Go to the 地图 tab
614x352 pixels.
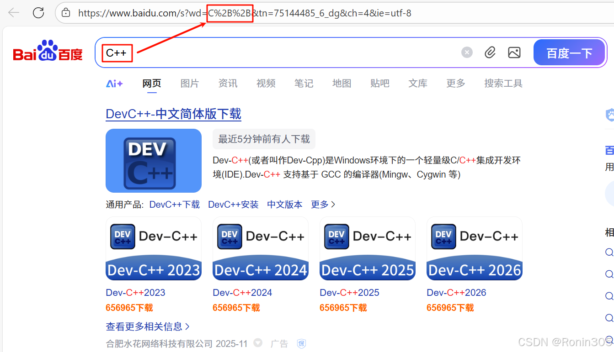pos(342,83)
